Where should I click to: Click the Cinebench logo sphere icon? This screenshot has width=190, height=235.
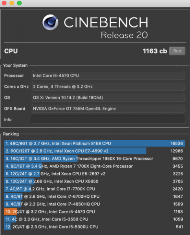coord(50,22)
